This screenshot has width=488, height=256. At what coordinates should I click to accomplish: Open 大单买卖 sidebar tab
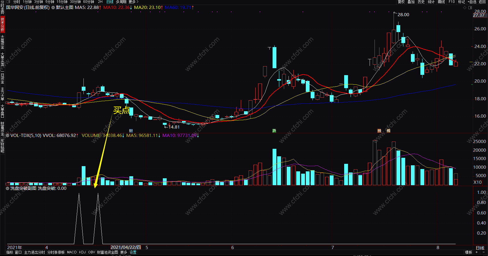click(x=2, y=59)
